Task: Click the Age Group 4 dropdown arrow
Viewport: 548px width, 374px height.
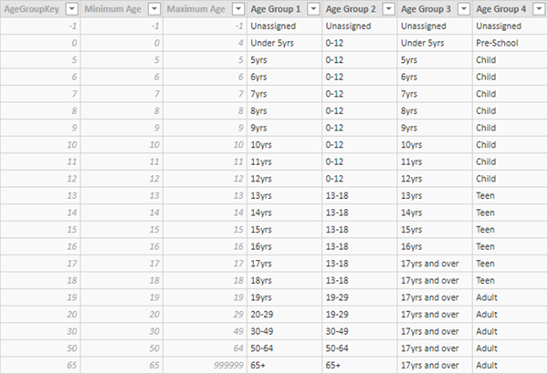Action: [x=539, y=9]
